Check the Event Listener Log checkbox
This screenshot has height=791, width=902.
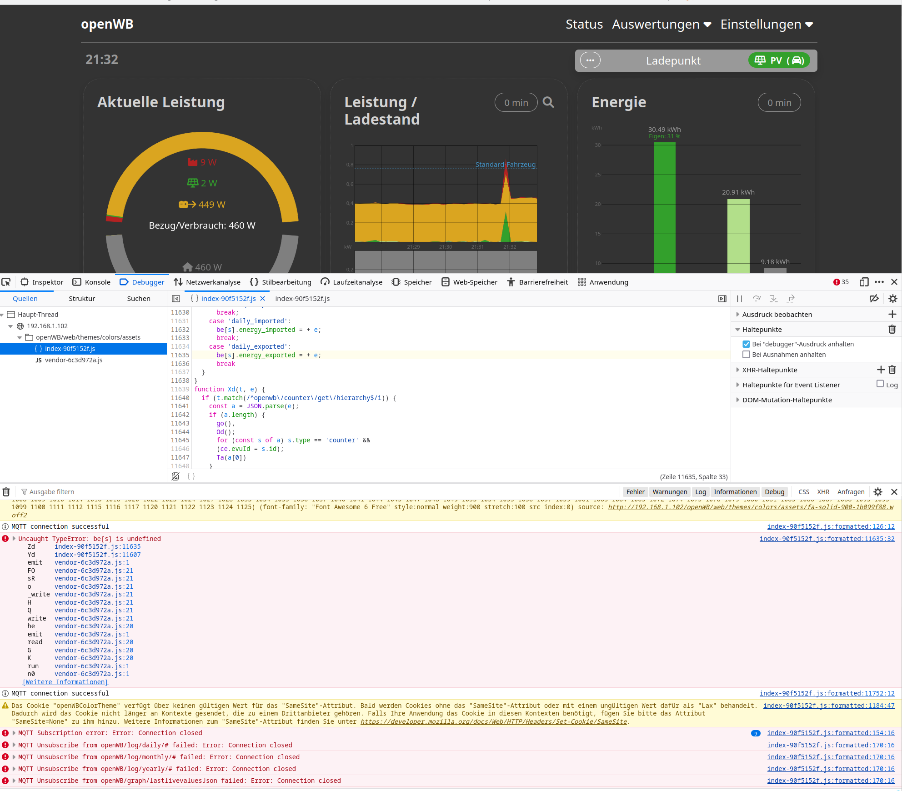click(880, 384)
